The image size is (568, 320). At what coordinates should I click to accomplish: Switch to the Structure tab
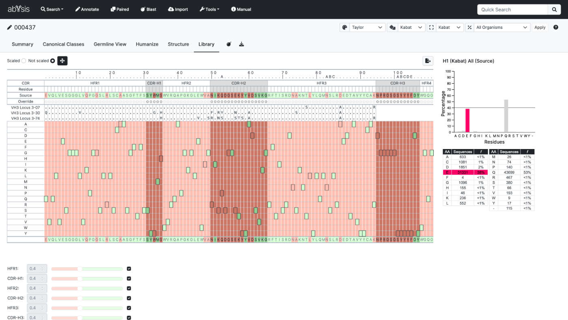[x=178, y=44]
